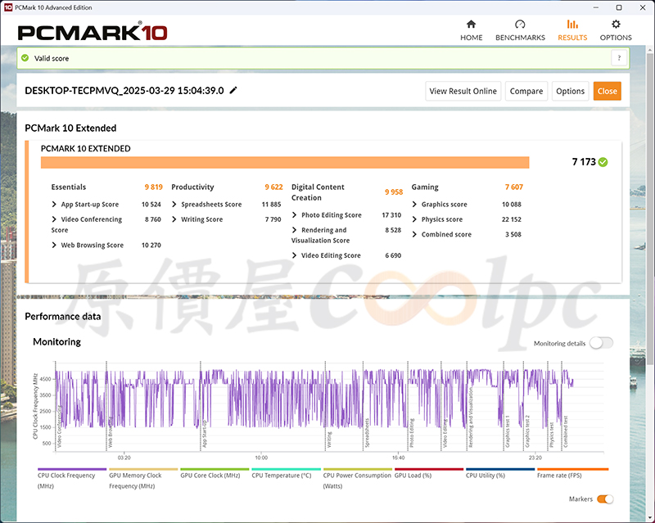Viewport: 655px width, 523px height.
Task: Click the result name DESKTOP-TECPMVQ text
Action: pyautogui.click(x=124, y=91)
